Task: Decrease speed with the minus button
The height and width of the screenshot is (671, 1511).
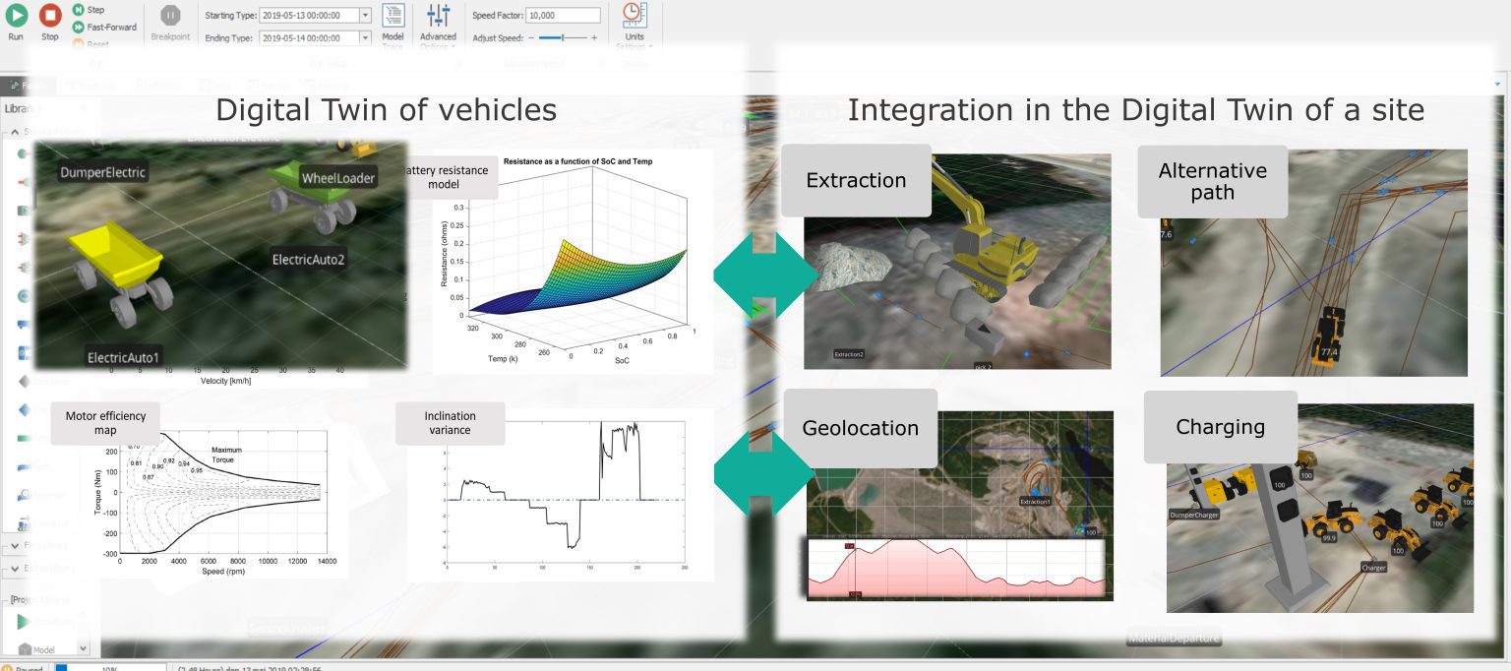Action: tap(531, 37)
